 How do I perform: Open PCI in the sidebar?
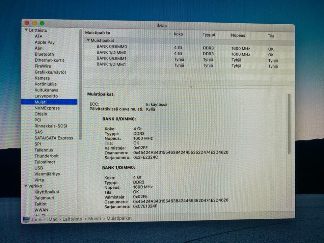(x=38, y=120)
